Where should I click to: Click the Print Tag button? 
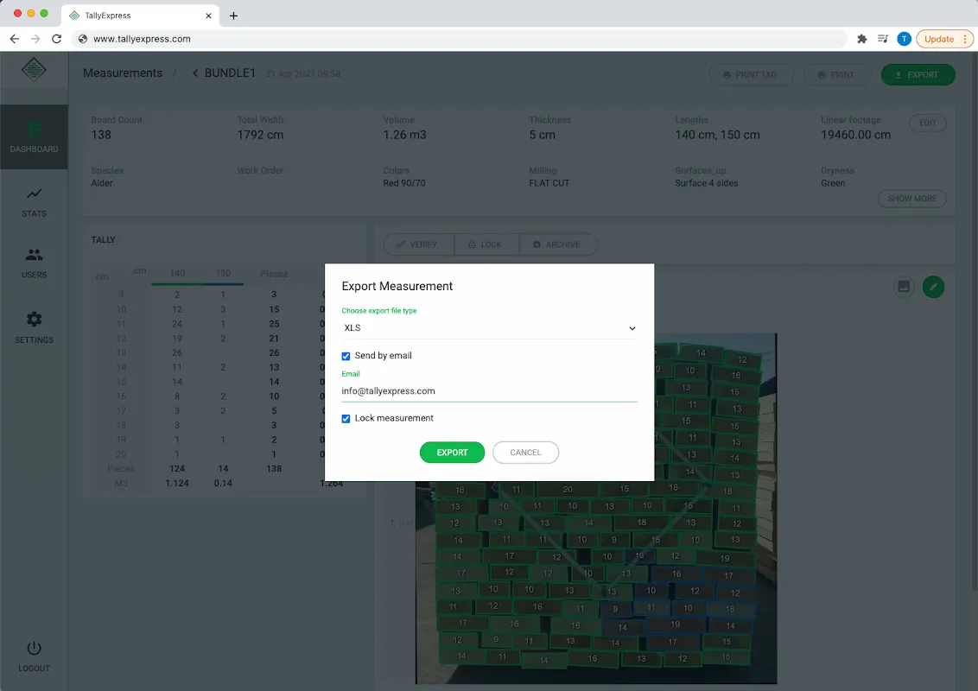(x=751, y=75)
